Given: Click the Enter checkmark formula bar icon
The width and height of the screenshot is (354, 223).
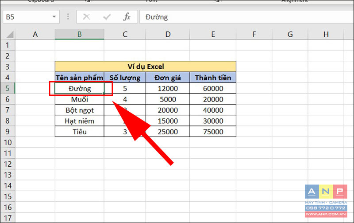Looking at the screenshot, I should tap(107, 17).
